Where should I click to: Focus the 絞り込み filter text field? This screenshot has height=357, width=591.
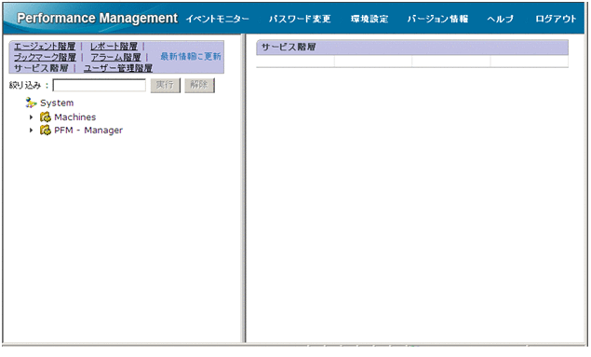pos(100,85)
